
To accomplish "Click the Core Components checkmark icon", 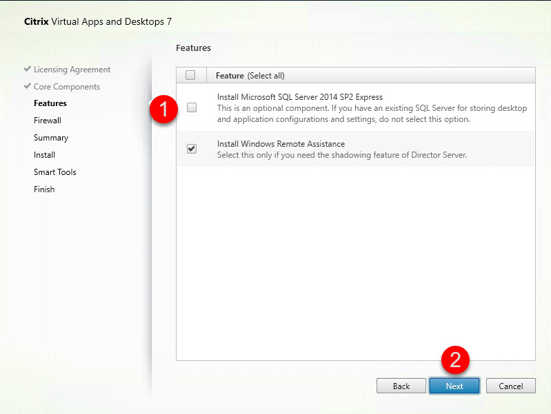I will (x=28, y=85).
